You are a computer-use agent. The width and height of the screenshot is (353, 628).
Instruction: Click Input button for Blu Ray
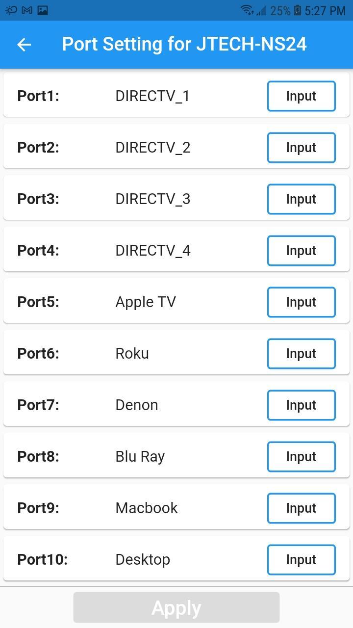coord(301,457)
